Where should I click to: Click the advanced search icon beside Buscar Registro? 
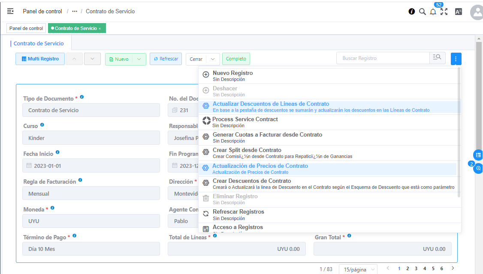(x=437, y=58)
